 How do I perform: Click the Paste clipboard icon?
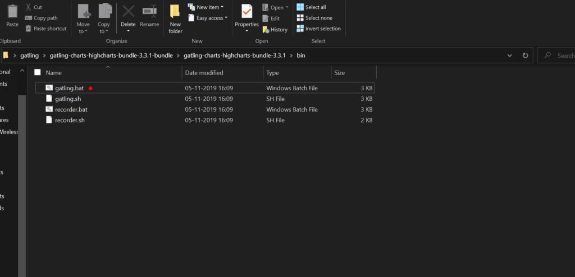click(x=12, y=11)
